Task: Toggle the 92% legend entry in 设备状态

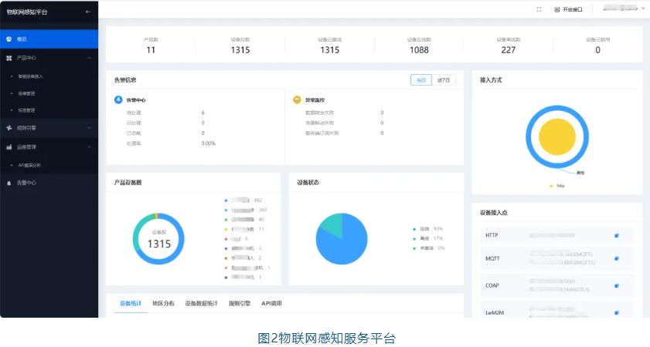Action: pyautogui.click(x=428, y=229)
